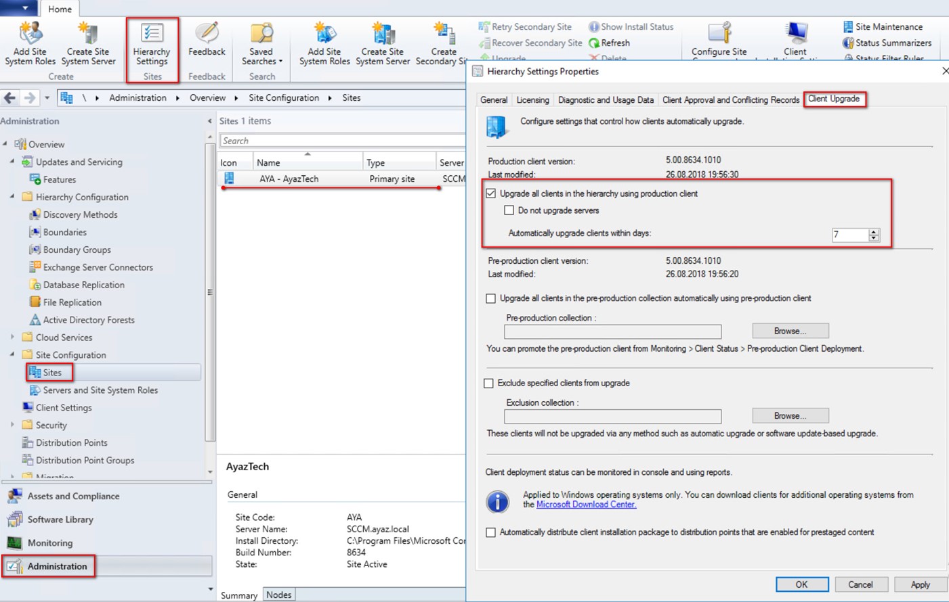Viewport: 949px width, 602px height.
Task: Click Retry Secondary Site
Action: [x=525, y=26]
